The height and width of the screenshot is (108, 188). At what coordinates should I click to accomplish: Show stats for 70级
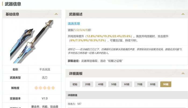[140, 84]
